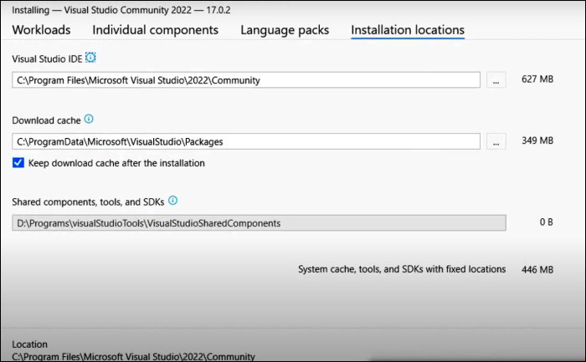The image size is (586, 362).
Task: Open the info icon beside Visual Studio IDE
Action: coord(91,58)
